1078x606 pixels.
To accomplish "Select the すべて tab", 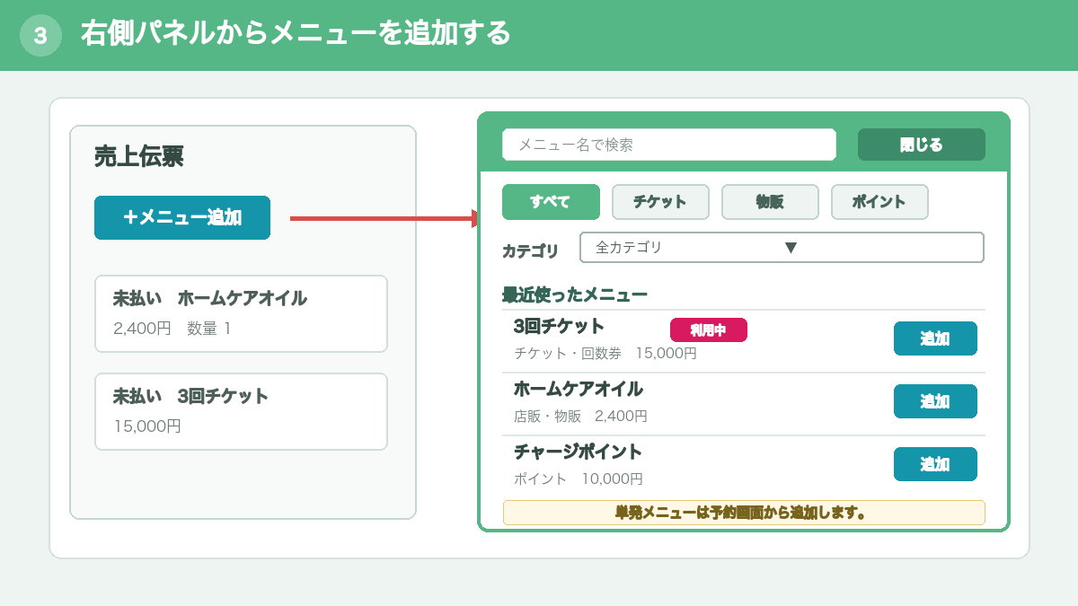I will click(x=551, y=202).
